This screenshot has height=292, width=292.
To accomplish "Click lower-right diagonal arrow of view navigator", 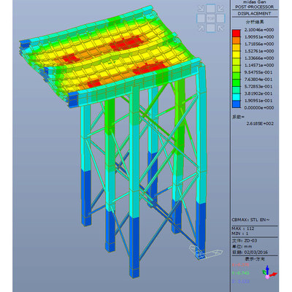I will 220,28.
